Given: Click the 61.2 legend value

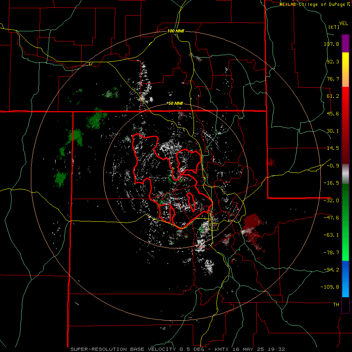Looking at the screenshot, I should click(x=333, y=96).
